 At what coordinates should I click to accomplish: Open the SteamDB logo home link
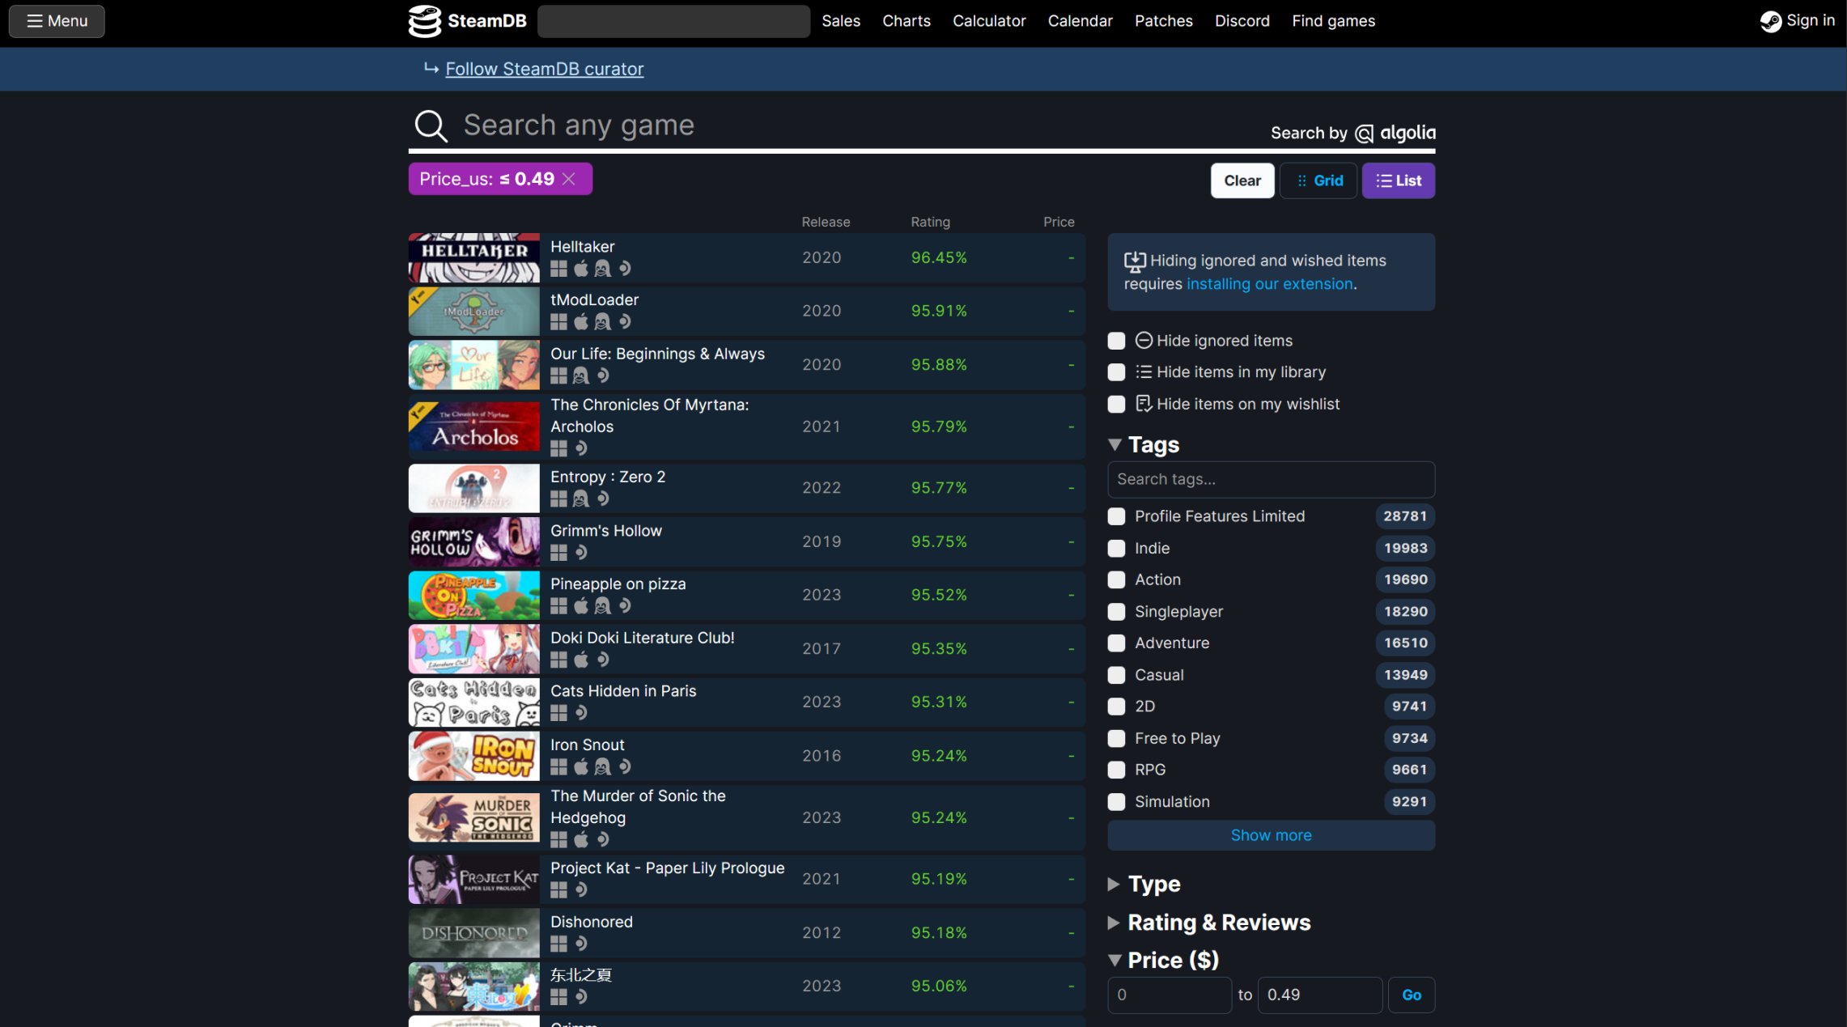coord(467,21)
